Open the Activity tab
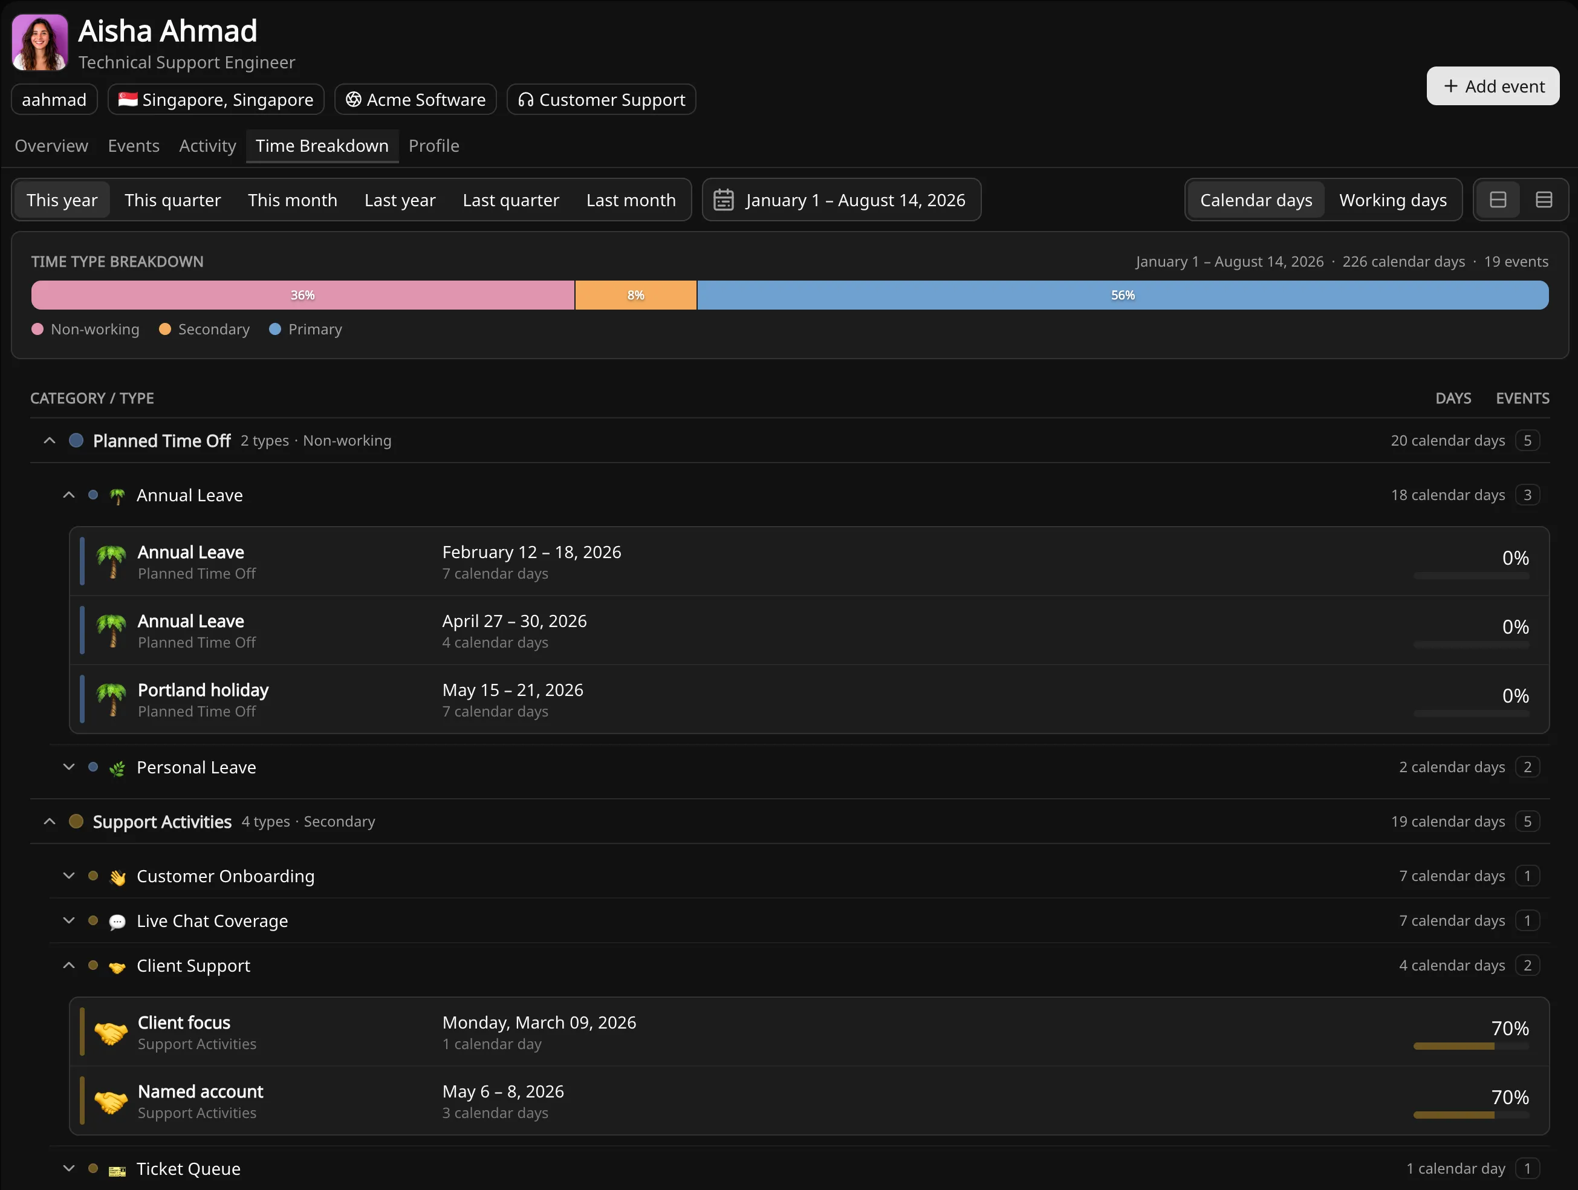This screenshot has height=1190, width=1578. 207,146
